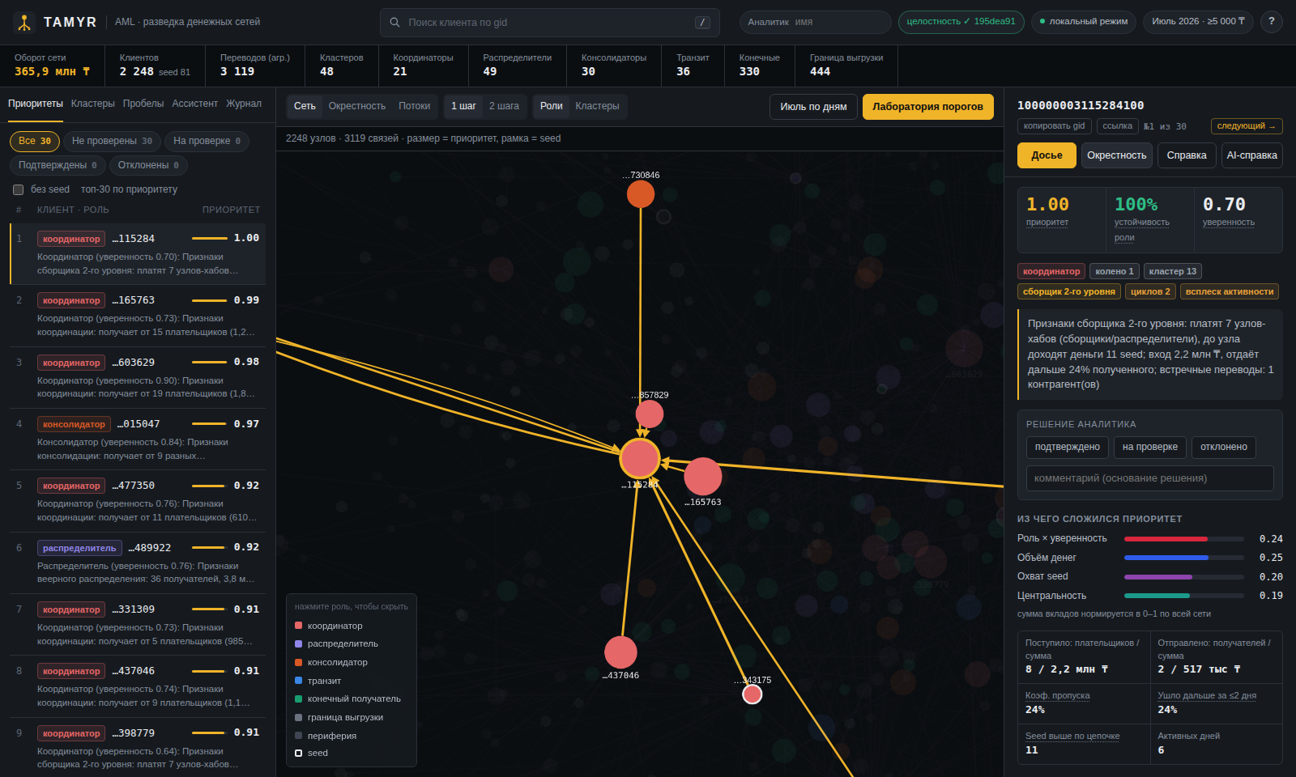
Task: Filter by Отклонены 0
Action: pyautogui.click(x=148, y=165)
